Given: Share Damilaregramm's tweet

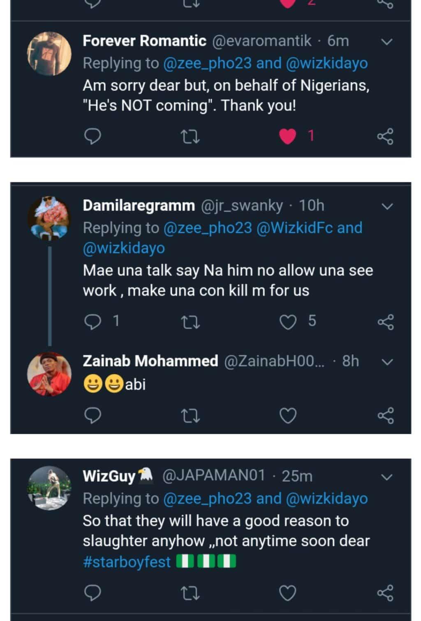Looking at the screenshot, I should (385, 322).
